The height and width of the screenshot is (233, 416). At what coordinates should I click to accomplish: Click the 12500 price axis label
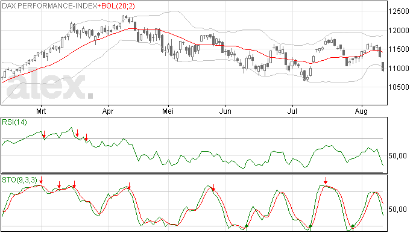pyautogui.click(x=399, y=11)
